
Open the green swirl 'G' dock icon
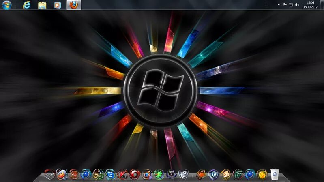click(238, 175)
